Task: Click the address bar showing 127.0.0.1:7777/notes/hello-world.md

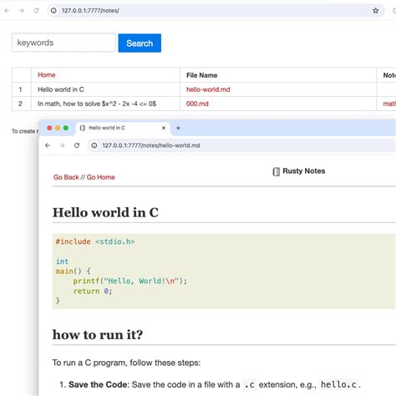Action: coord(241,145)
